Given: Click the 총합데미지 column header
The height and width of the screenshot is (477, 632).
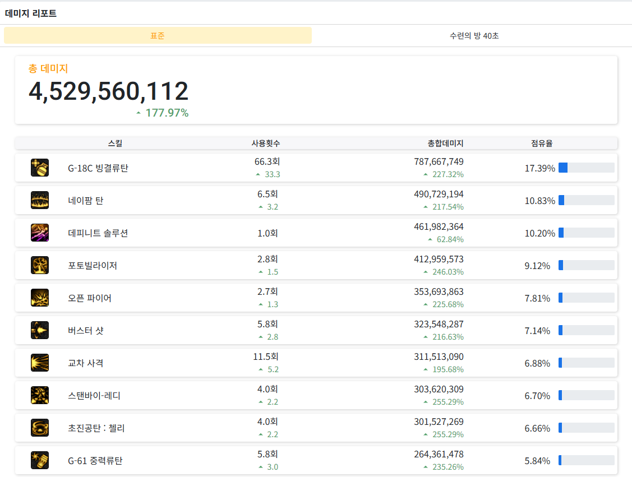Looking at the screenshot, I should pyautogui.click(x=445, y=143).
